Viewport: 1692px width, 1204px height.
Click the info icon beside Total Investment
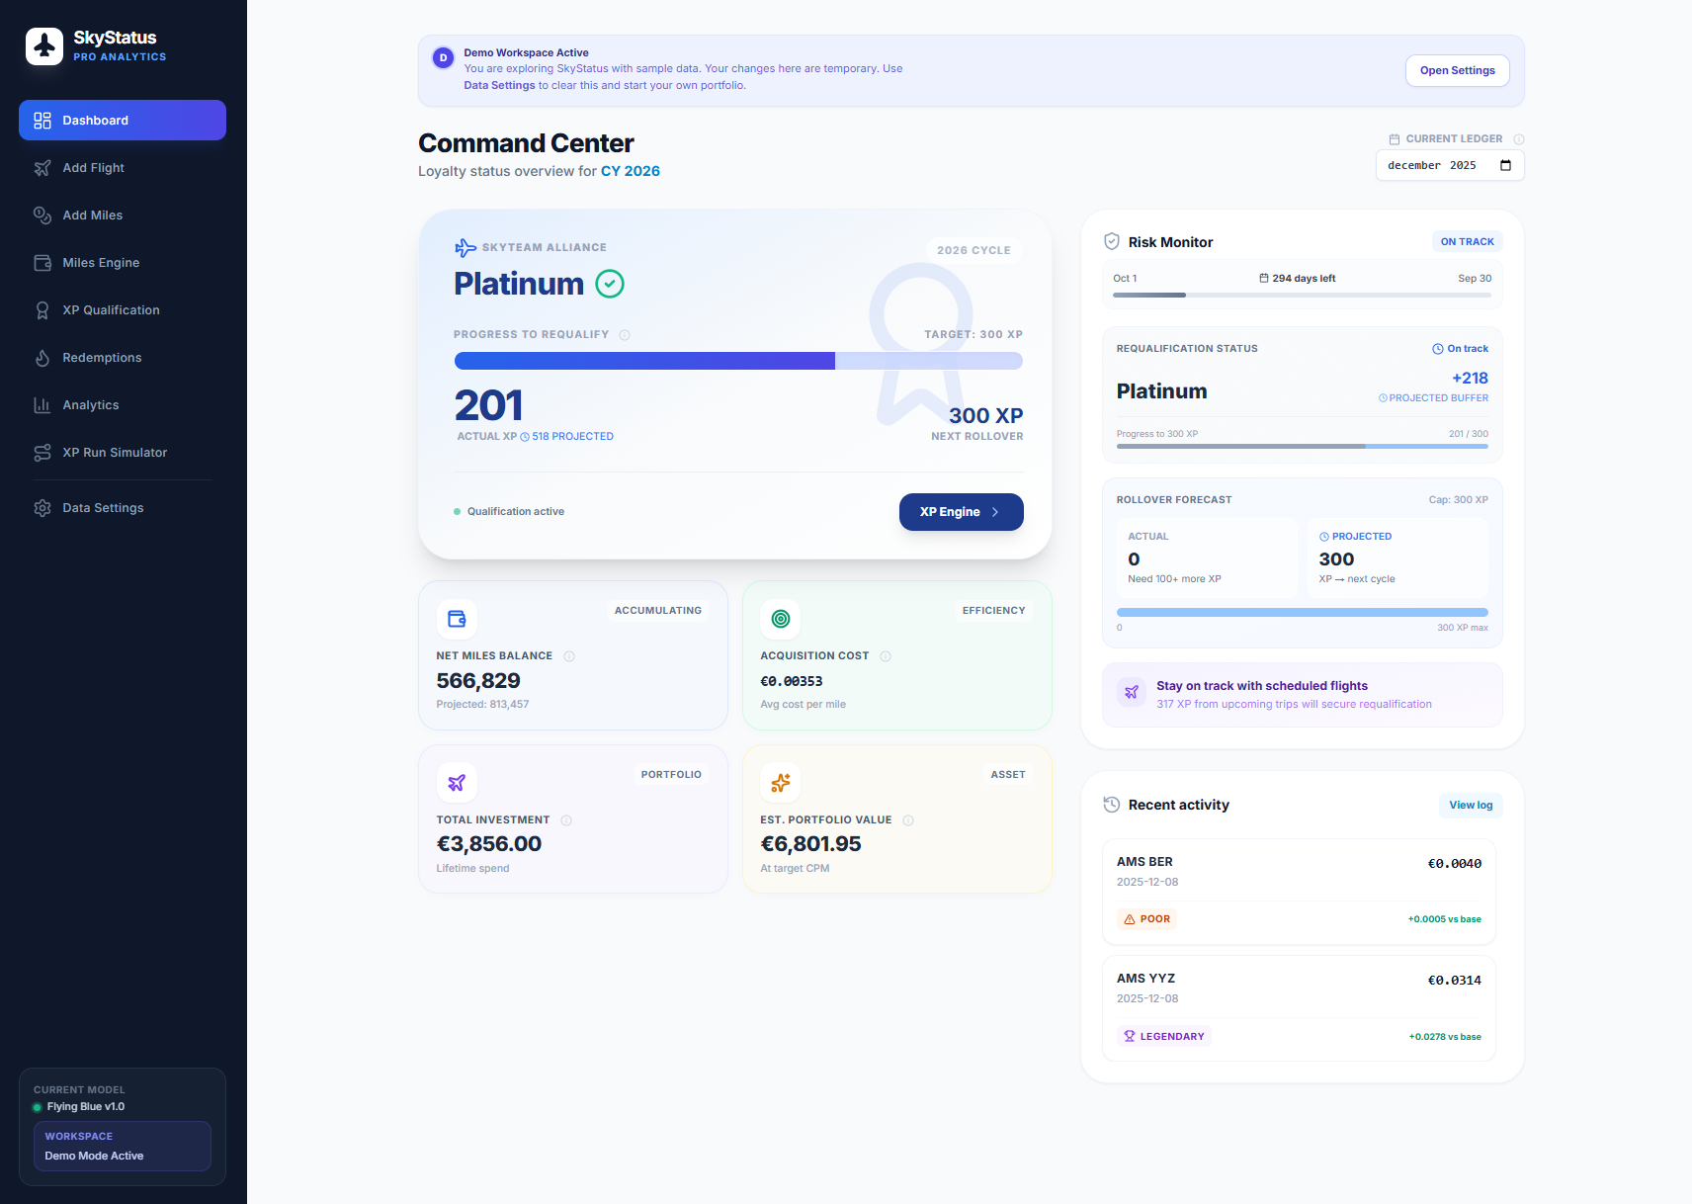(566, 820)
